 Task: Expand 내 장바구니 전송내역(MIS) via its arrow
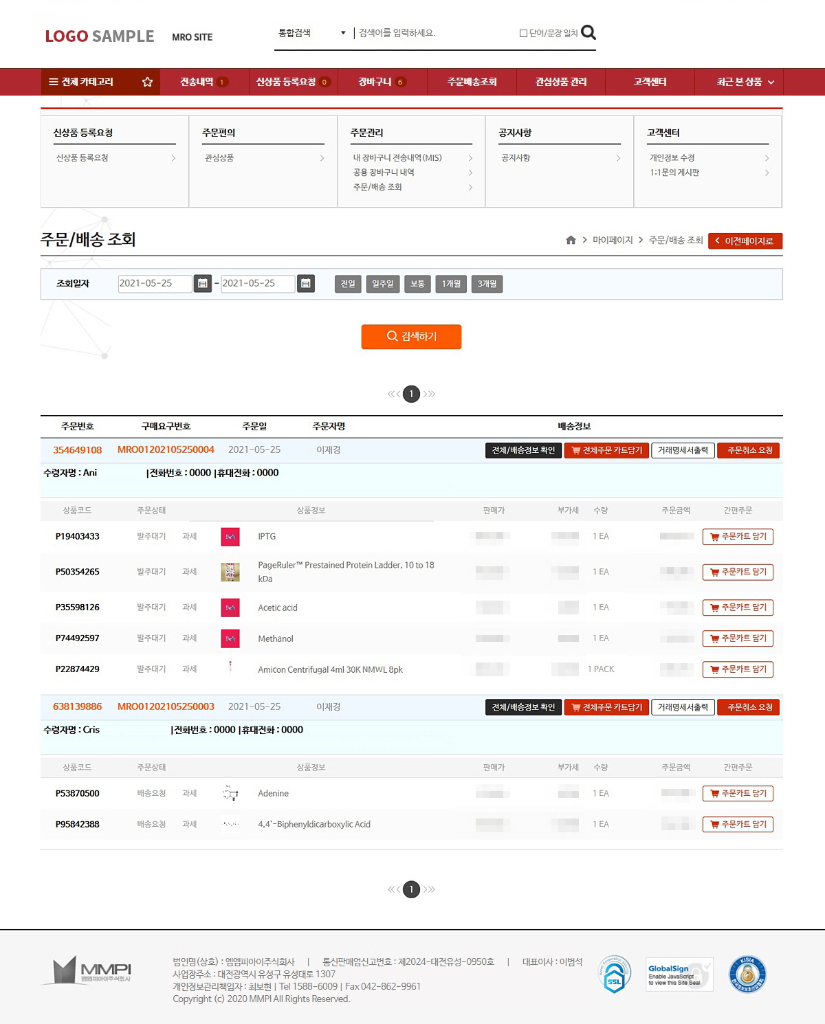470,157
